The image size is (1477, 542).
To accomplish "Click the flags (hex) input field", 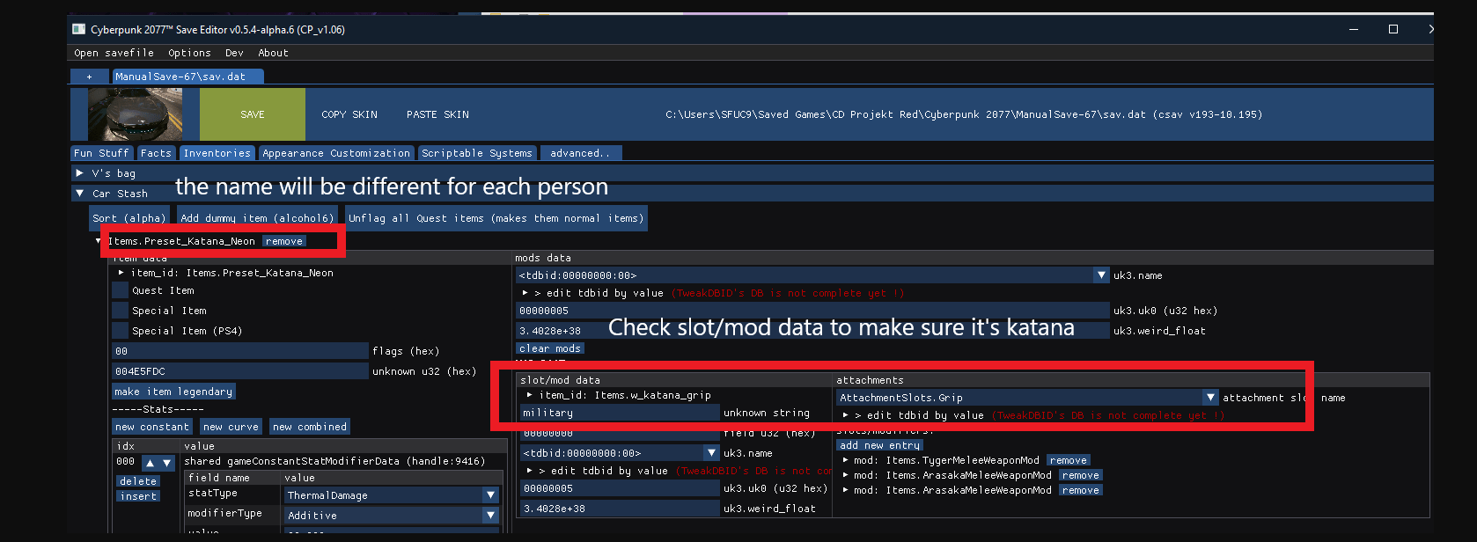I will click(239, 351).
